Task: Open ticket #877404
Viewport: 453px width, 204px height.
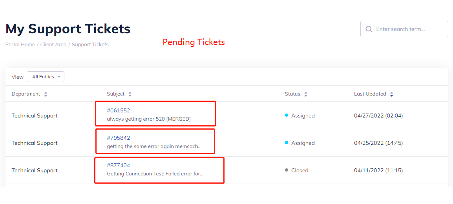Action: pos(119,165)
